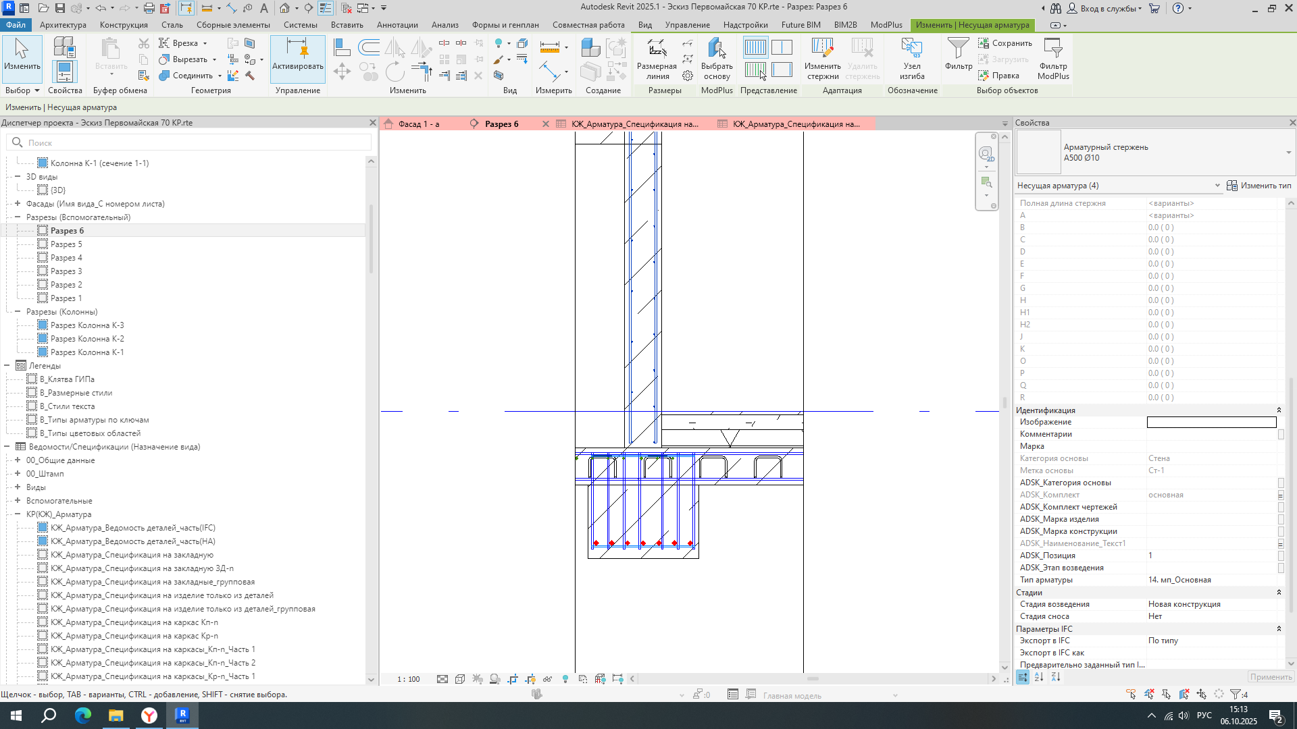Click the Изменить тип button
Screen dimensions: 1297x729
click(1258, 186)
